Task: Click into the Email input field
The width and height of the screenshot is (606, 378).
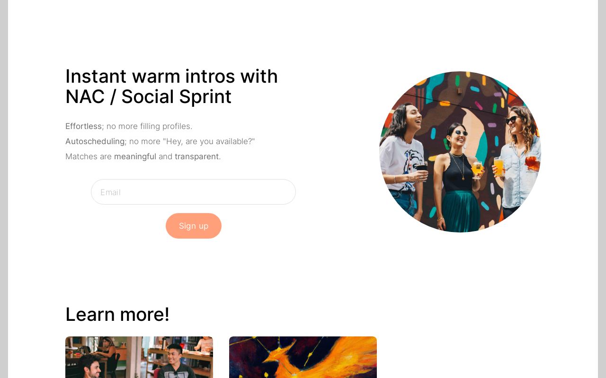Action: pos(193,192)
